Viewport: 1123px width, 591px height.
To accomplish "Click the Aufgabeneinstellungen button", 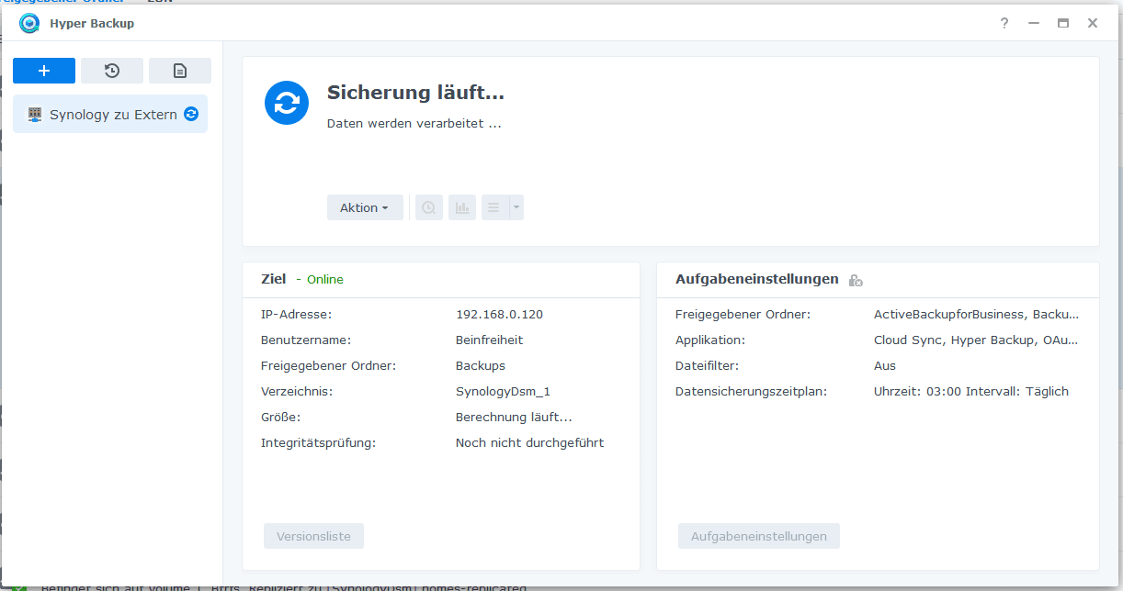I will [x=759, y=536].
